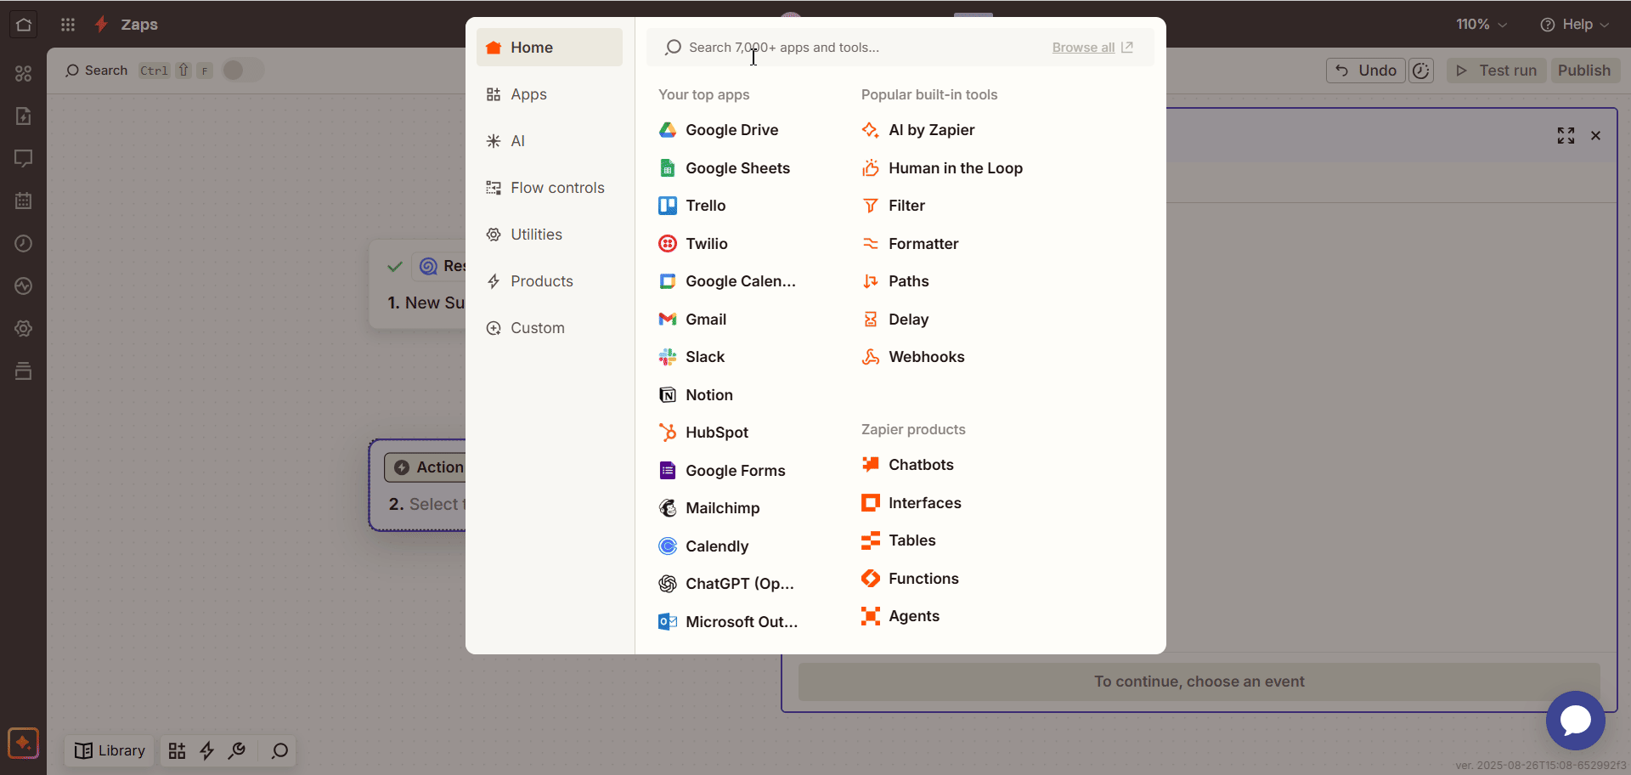The height and width of the screenshot is (775, 1631).
Task: Click the AI assistant sparkle icon in the lower sidebar
Action: click(x=23, y=743)
